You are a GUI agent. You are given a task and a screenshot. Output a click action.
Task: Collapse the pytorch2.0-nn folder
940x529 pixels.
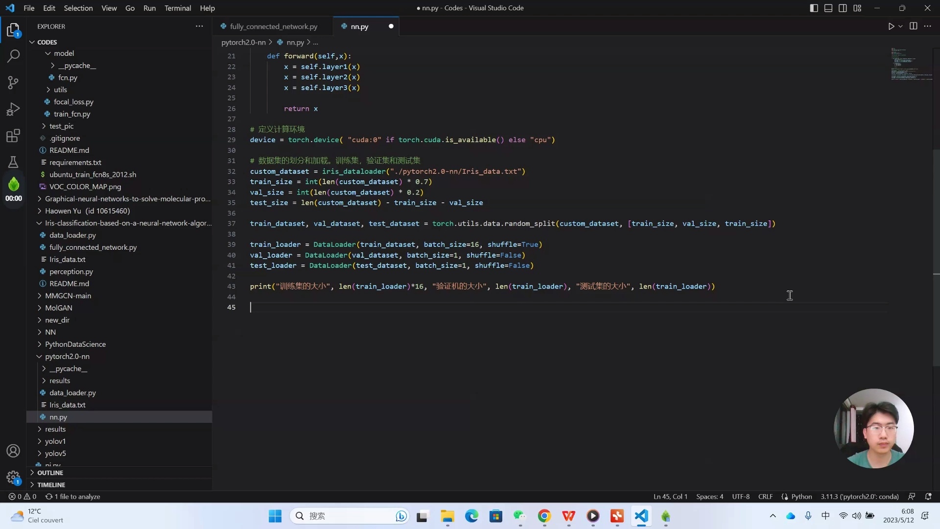(x=67, y=357)
